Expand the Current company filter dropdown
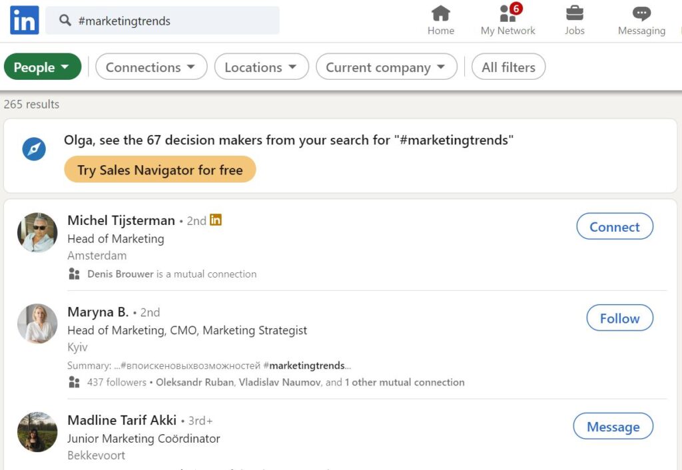 tap(386, 67)
